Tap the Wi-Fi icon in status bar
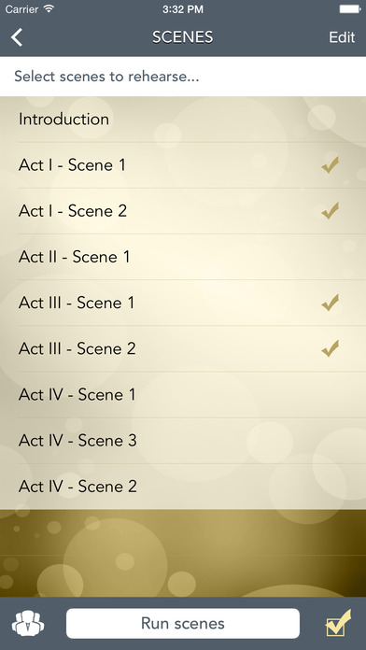The image size is (366, 650). (49, 8)
